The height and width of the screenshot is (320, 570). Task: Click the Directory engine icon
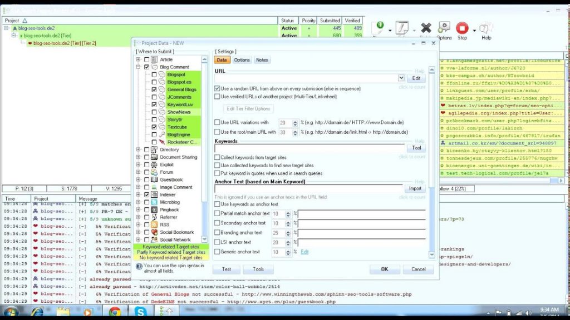pos(154,149)
